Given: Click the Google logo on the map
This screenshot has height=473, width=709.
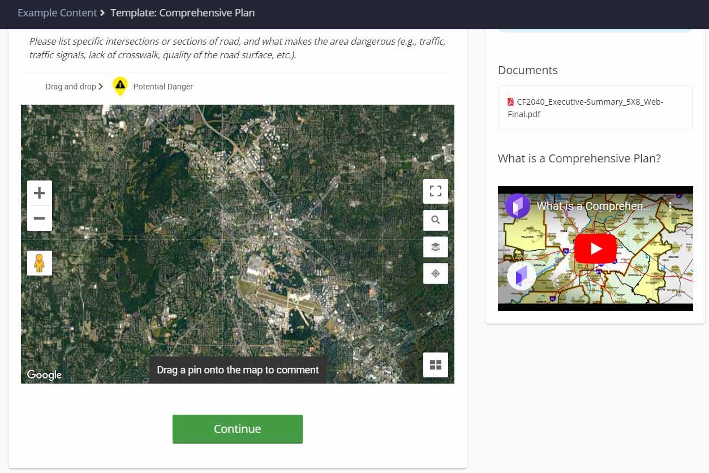Looking at the screenshot, I should (x=44, y=375).
